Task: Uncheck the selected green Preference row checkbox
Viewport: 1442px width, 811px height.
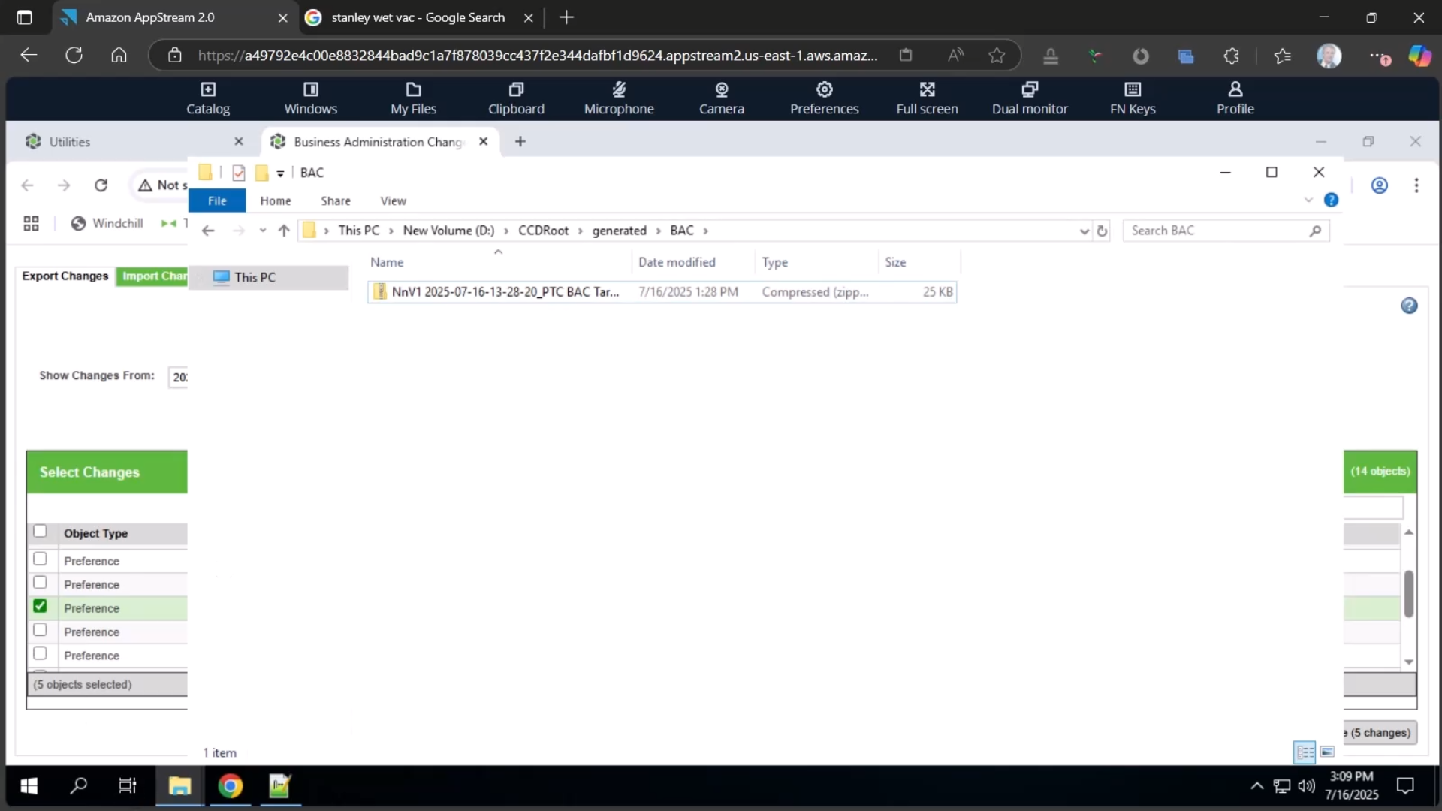Action: pyautogui.click(x=40, y=606)
